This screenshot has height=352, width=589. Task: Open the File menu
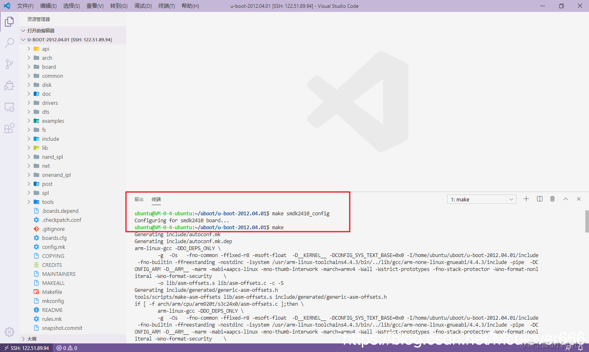(x=25, y=6)
